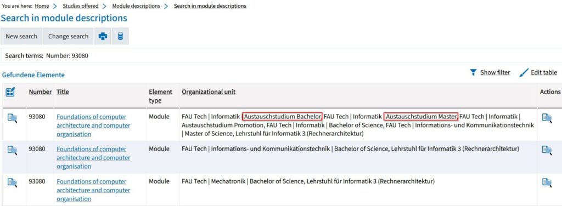The height and width of the screenshot is (206, 562).
Task: Open table column settings icon in header
Action: (10, 92)
